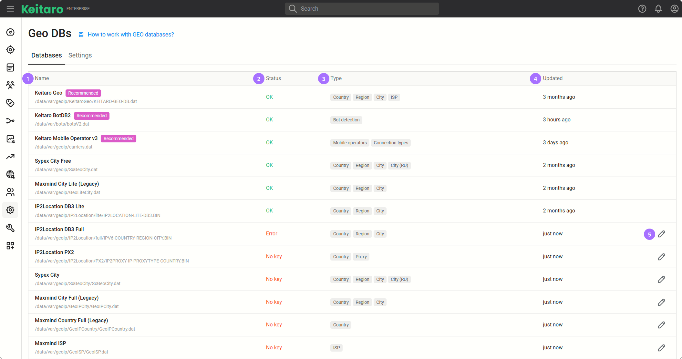
Task: Open Campaigns target icon in sidebar
Action: [10, 50]
